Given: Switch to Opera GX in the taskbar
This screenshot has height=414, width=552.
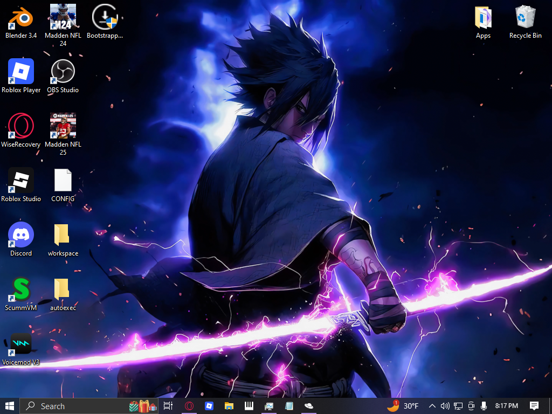Looking at the screenshot, I should coord(189,406).
